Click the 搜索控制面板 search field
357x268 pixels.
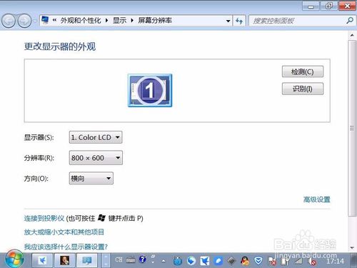coord(298,21)
